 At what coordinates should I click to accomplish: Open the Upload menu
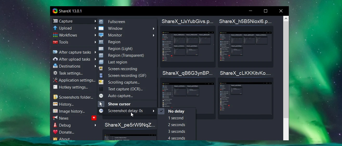pos(65,28)
